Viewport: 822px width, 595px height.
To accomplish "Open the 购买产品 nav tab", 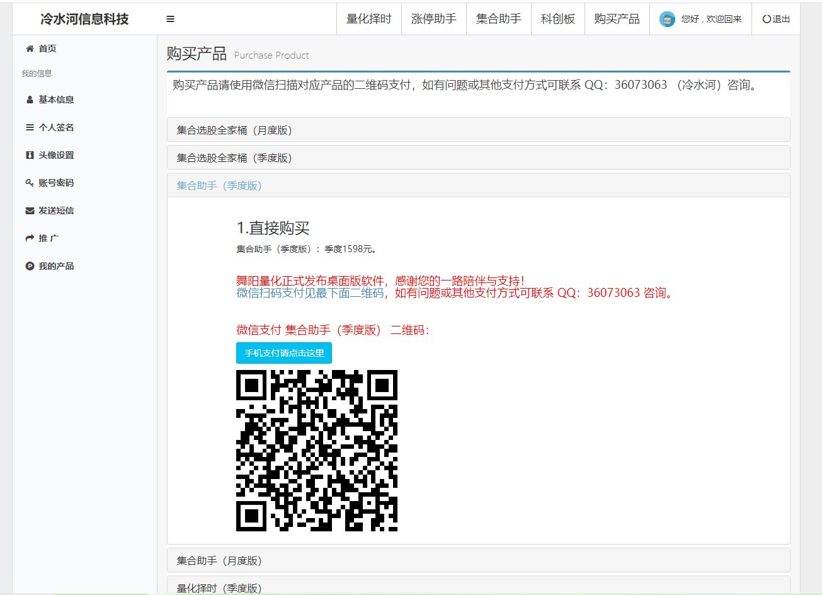I will tap(617, 19).
